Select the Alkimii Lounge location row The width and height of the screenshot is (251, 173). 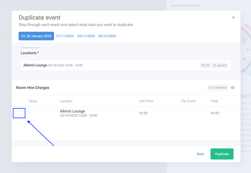[126, 65]
